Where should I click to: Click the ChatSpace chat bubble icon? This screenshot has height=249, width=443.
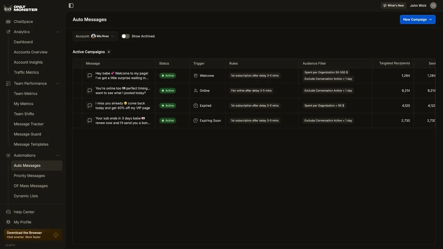[x=8, y=22]
